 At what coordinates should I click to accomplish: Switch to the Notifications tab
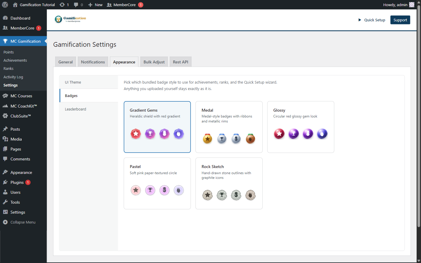click(x=93, y=62)
